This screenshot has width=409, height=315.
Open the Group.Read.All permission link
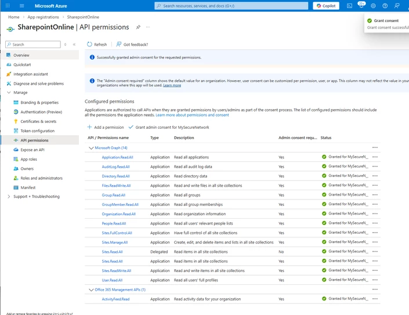point(114,195)
